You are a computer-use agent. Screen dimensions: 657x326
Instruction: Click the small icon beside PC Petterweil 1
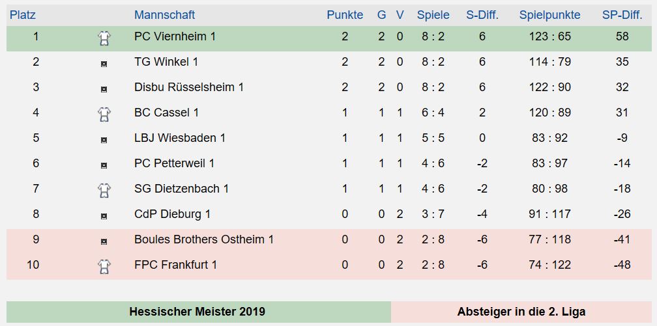pyautogui.click(x=104, y=166)
